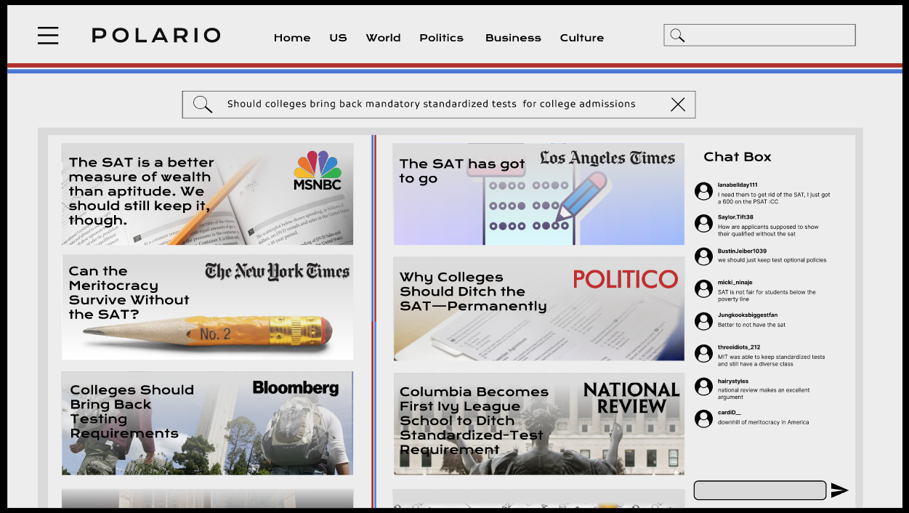The image size is (909, 513).
Task: Click magnifier icon in topic search bar
Action: [x=203, y=105]
